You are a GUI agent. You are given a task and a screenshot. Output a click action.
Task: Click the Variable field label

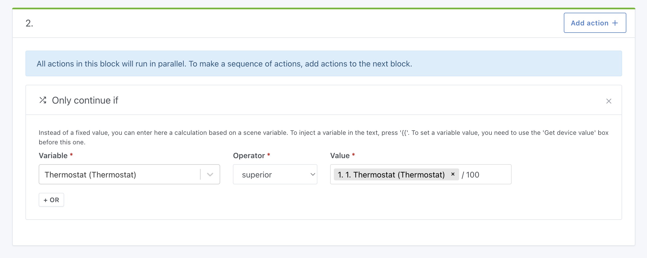point(53,156)
